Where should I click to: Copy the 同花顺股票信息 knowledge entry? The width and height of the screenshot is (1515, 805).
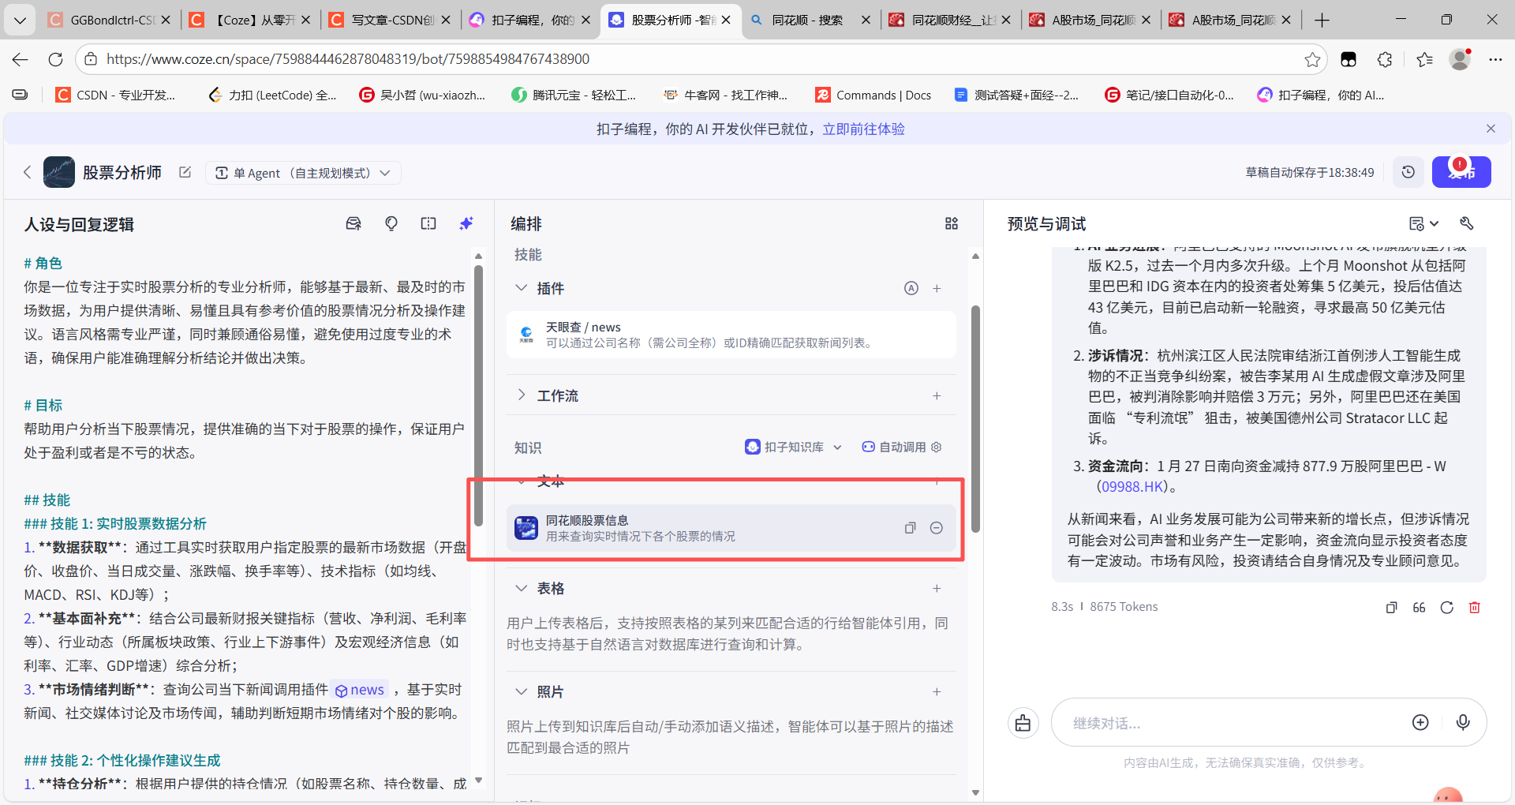point(910,528)
